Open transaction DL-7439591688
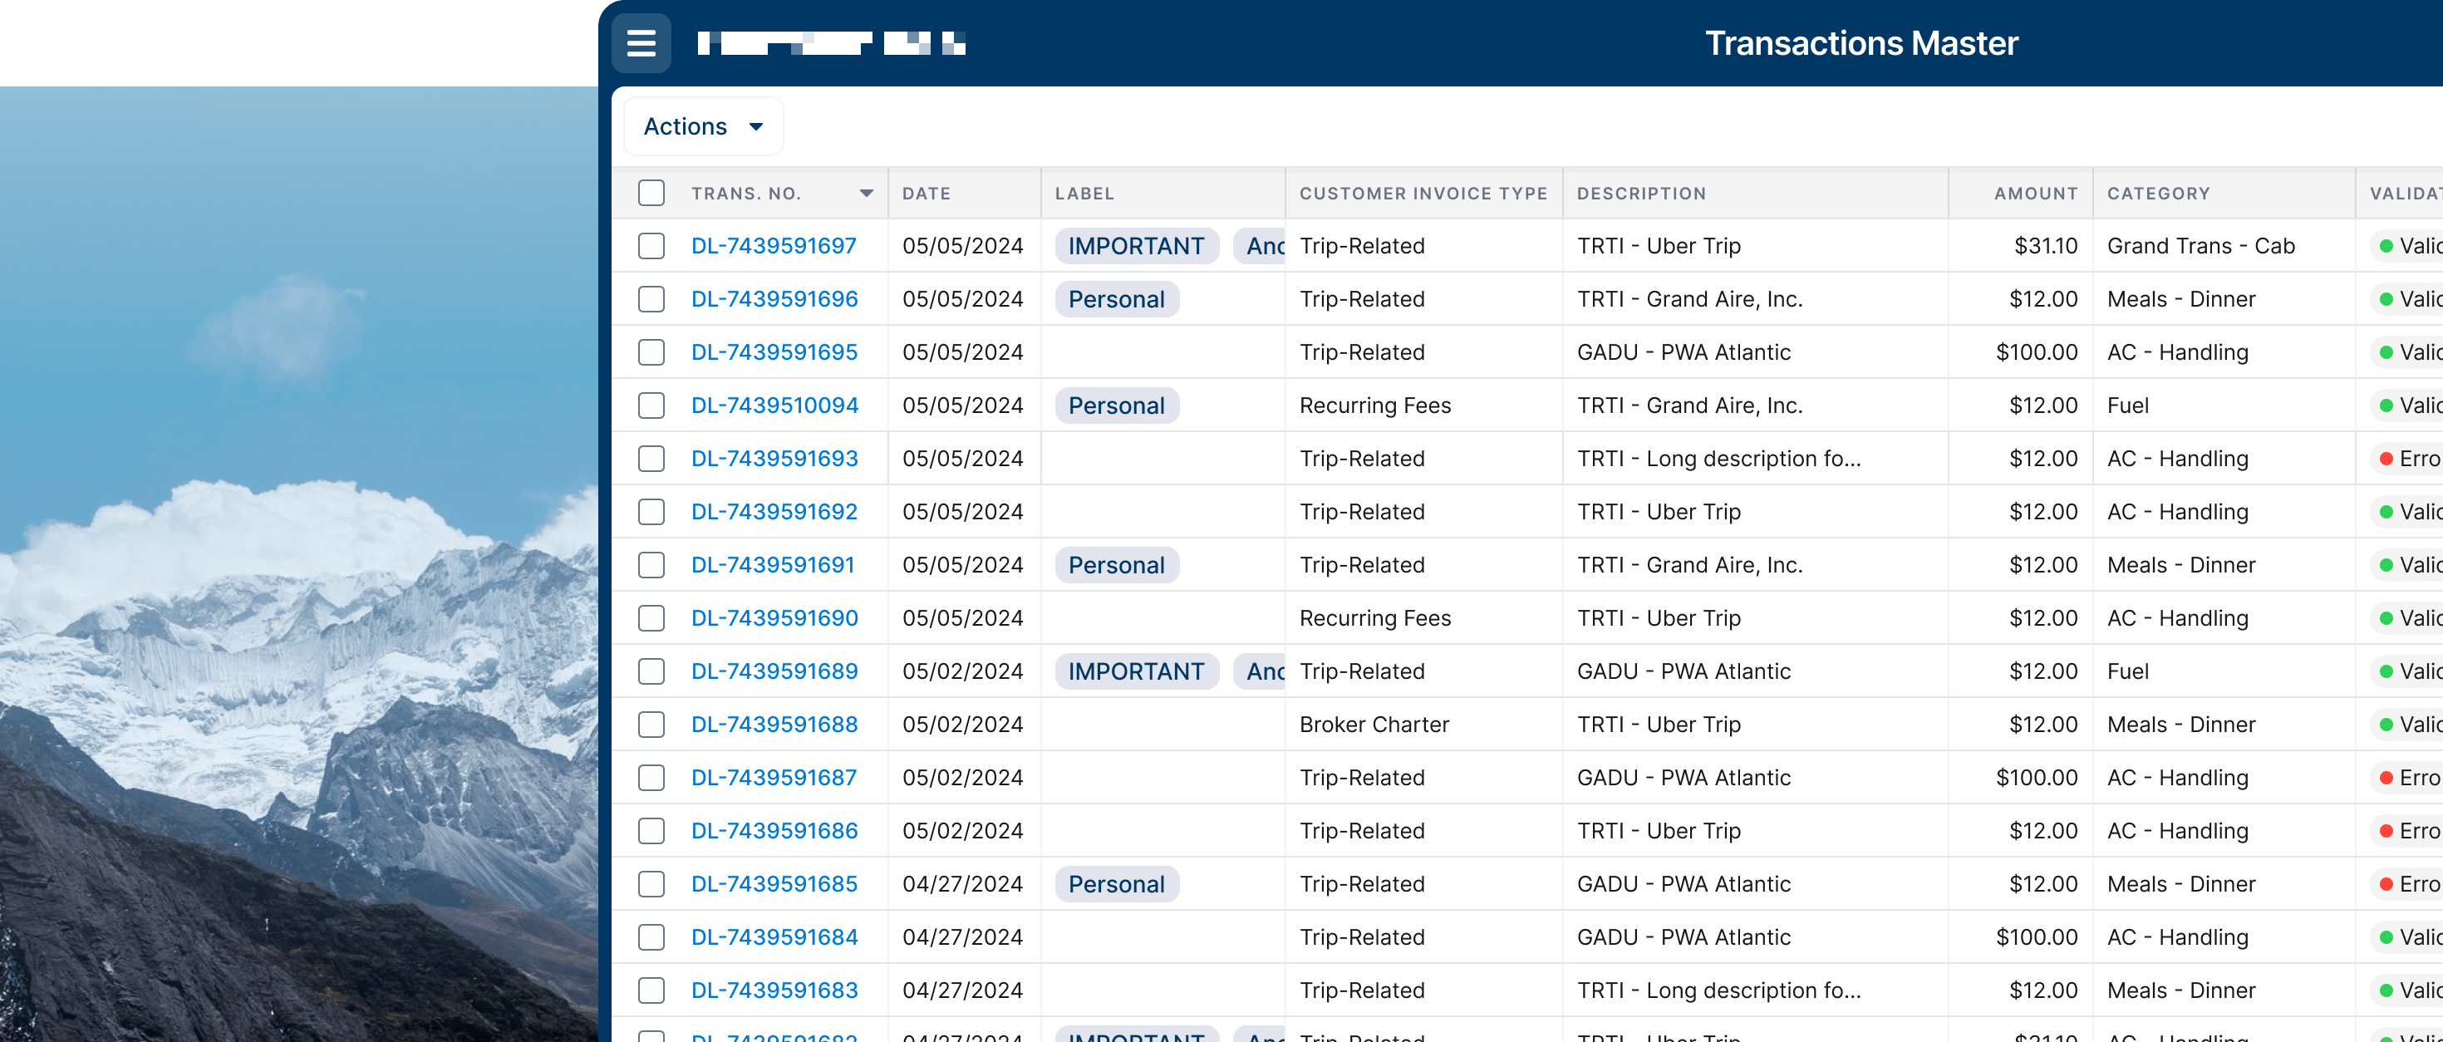Viewport: 2443px width, 1042px height. tap(774, 724)
